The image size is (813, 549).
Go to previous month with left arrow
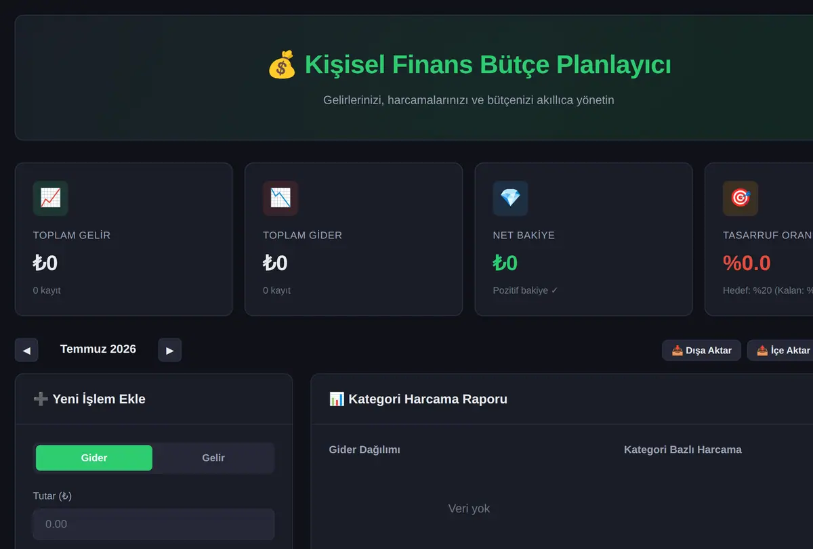26,350
